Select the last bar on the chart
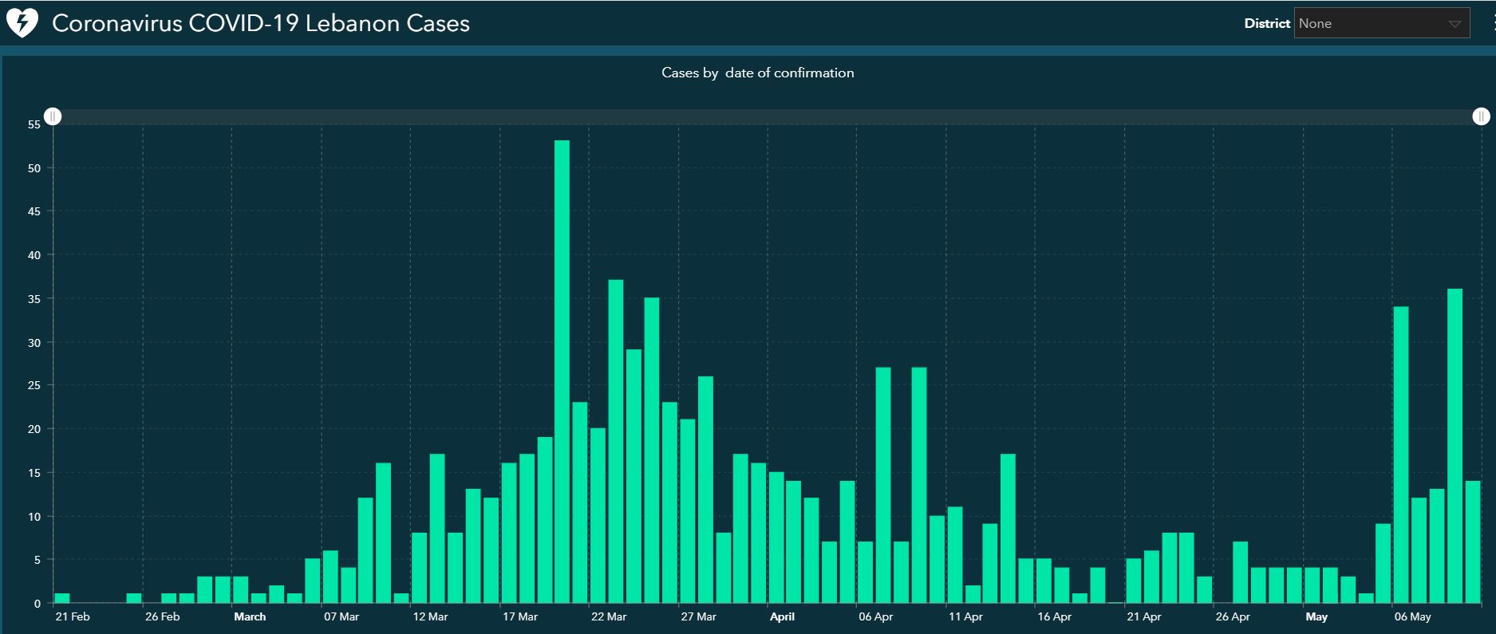 tap(1472, 541)
